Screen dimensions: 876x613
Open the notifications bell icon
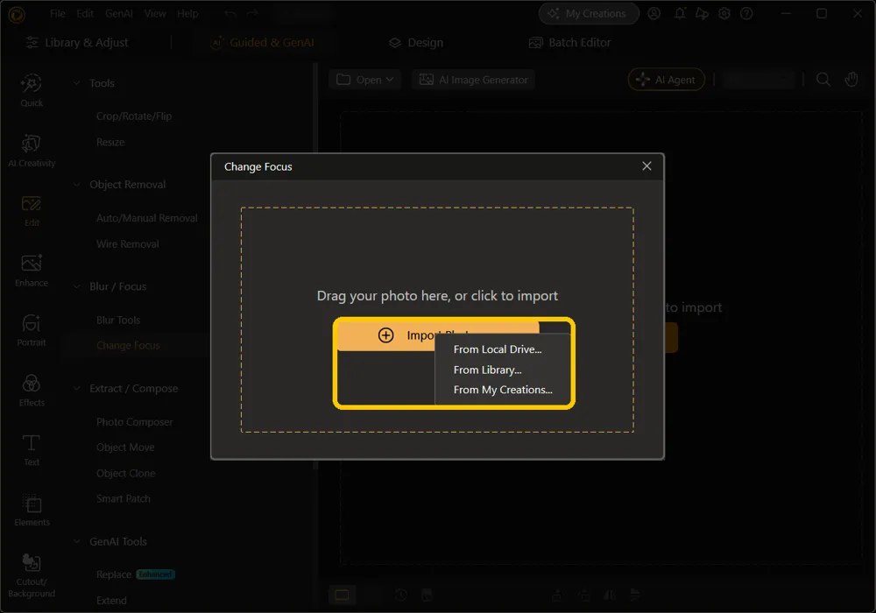coord(680,13)
